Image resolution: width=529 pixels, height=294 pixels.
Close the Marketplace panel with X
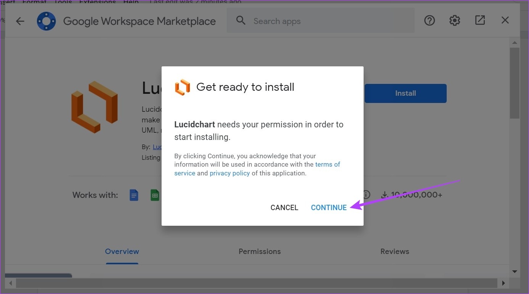(x=505, y=20)
